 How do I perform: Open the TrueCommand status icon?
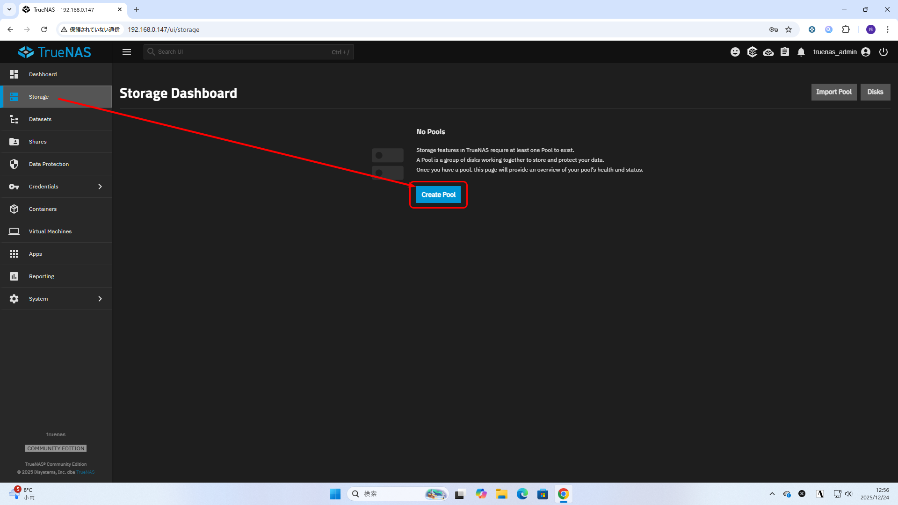(x=752, y=52)
